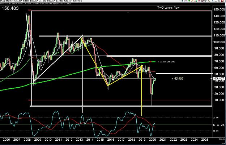Click the 2016 year label on time axis

point(111,140)
